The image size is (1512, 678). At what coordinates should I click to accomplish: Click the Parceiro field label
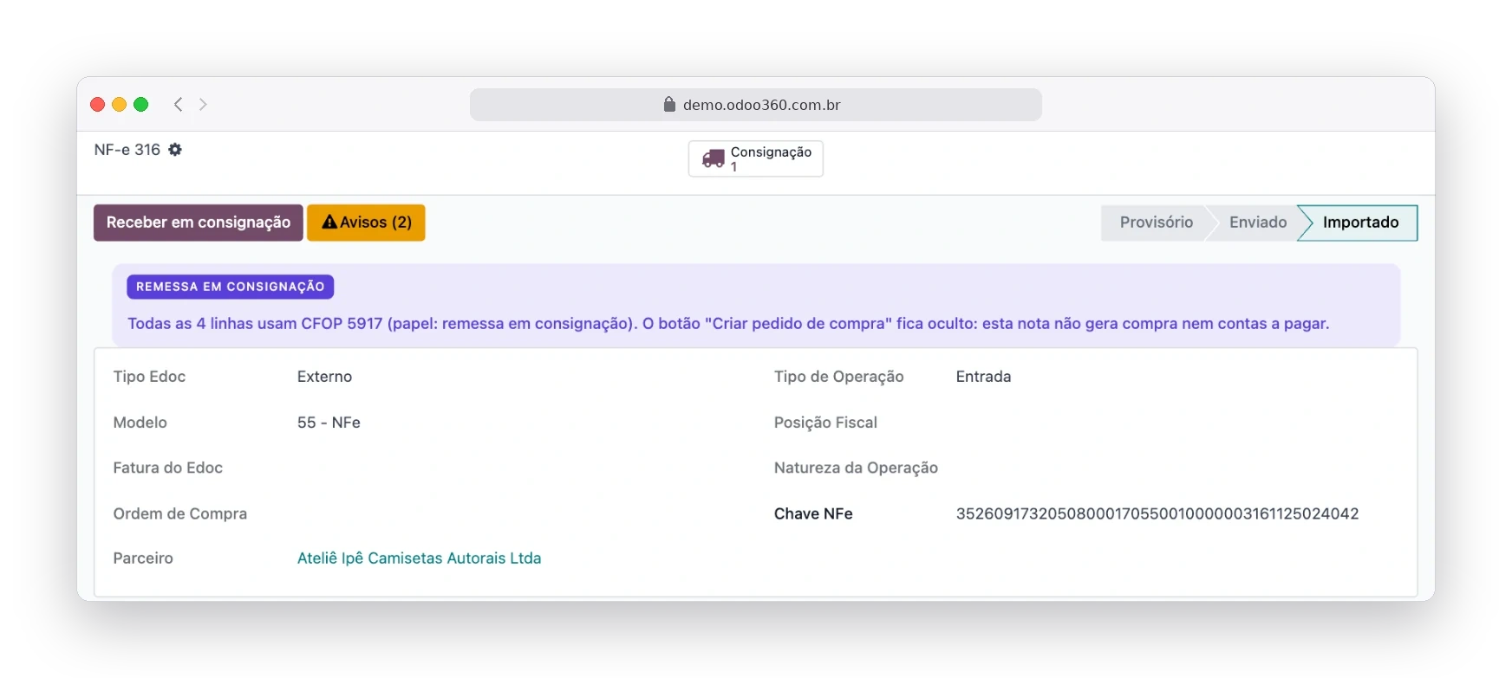tap(143, 559)
